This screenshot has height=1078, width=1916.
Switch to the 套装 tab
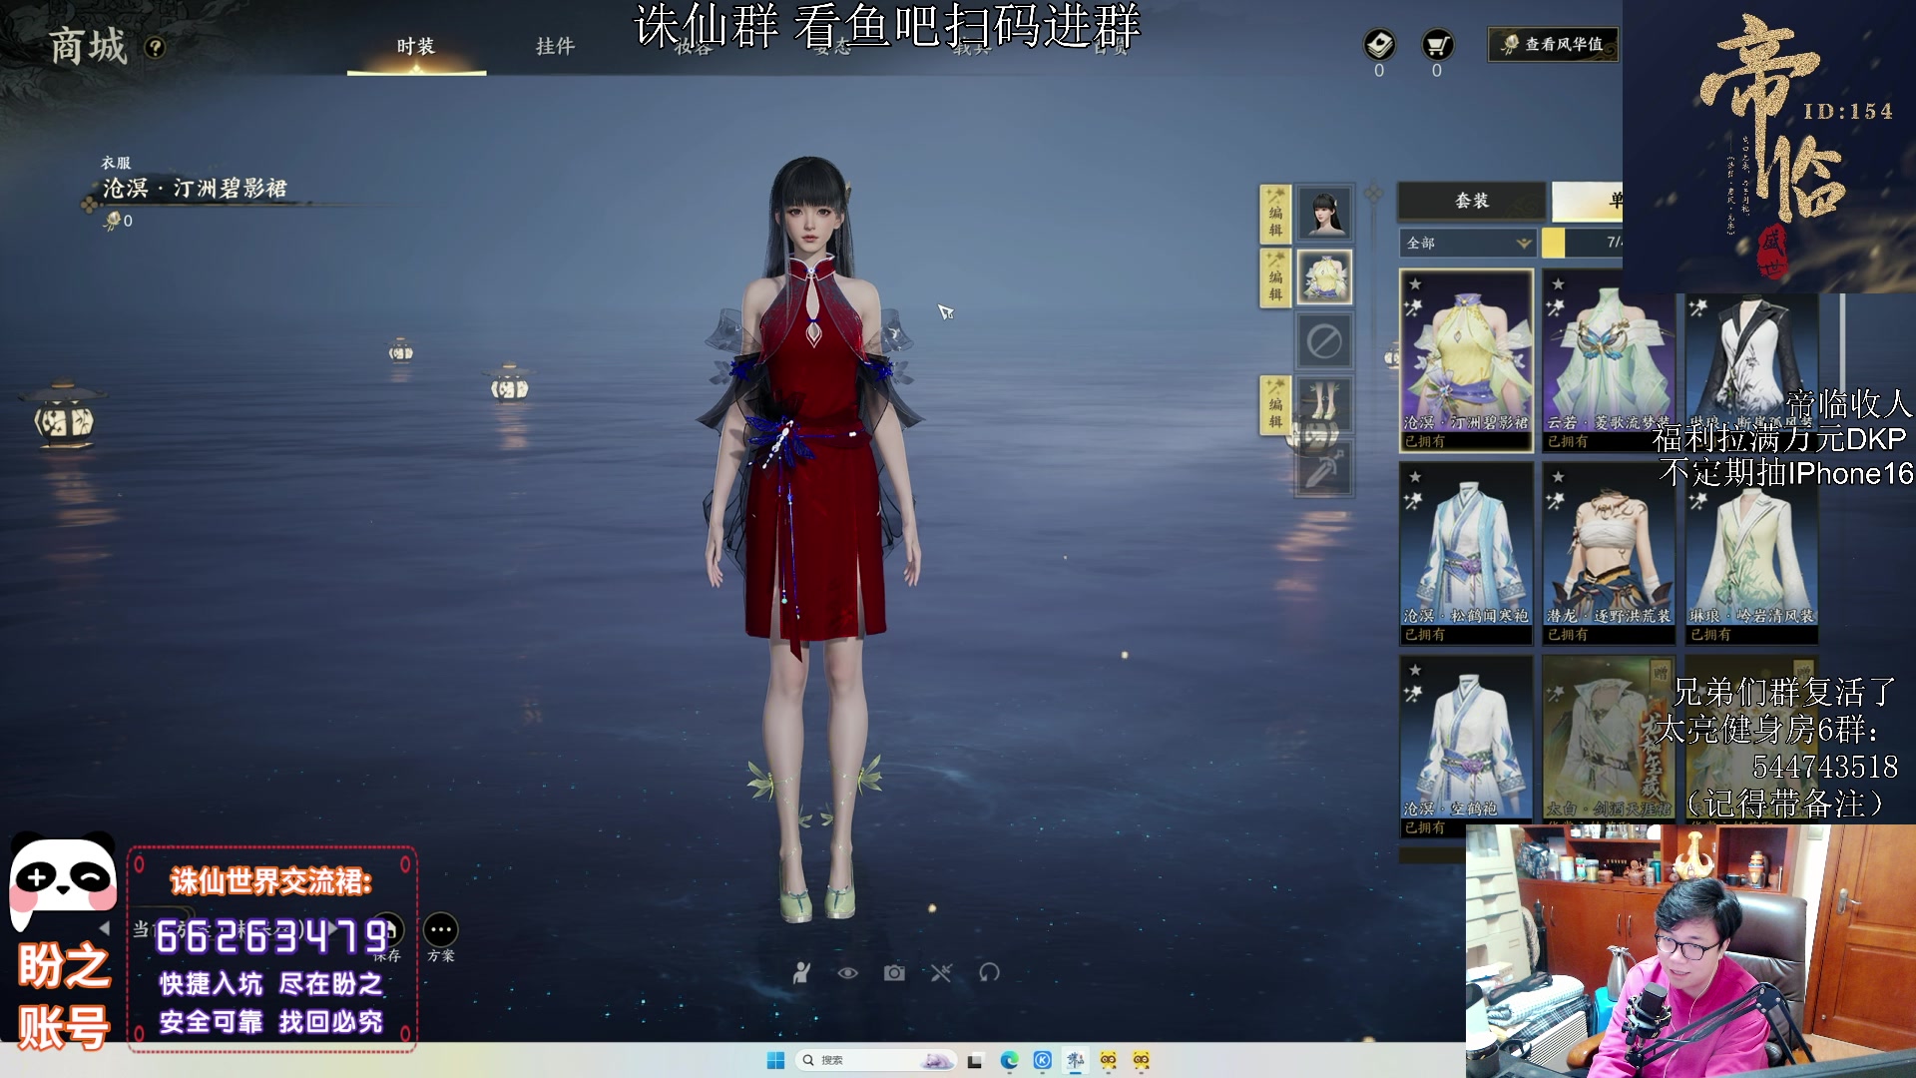click(1472, 201)
